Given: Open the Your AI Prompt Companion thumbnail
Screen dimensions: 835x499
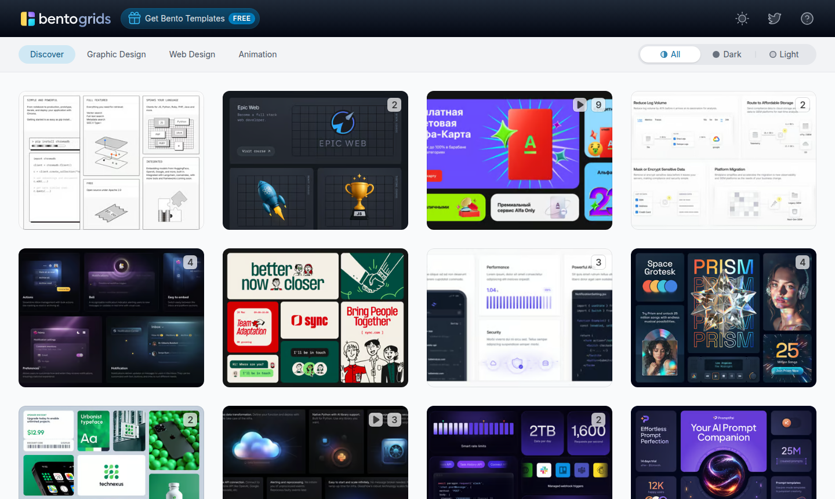Looking at the screenshot, I should [723, 453].
